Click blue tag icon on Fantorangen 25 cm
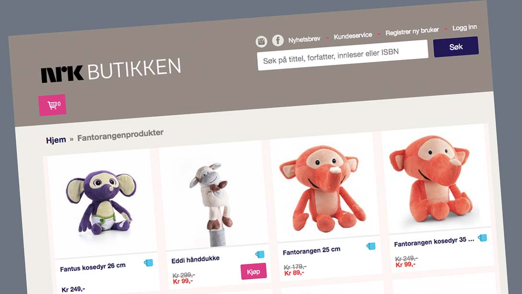The width and height of the screenshot is (522, 294). click(x=371, y=246)
